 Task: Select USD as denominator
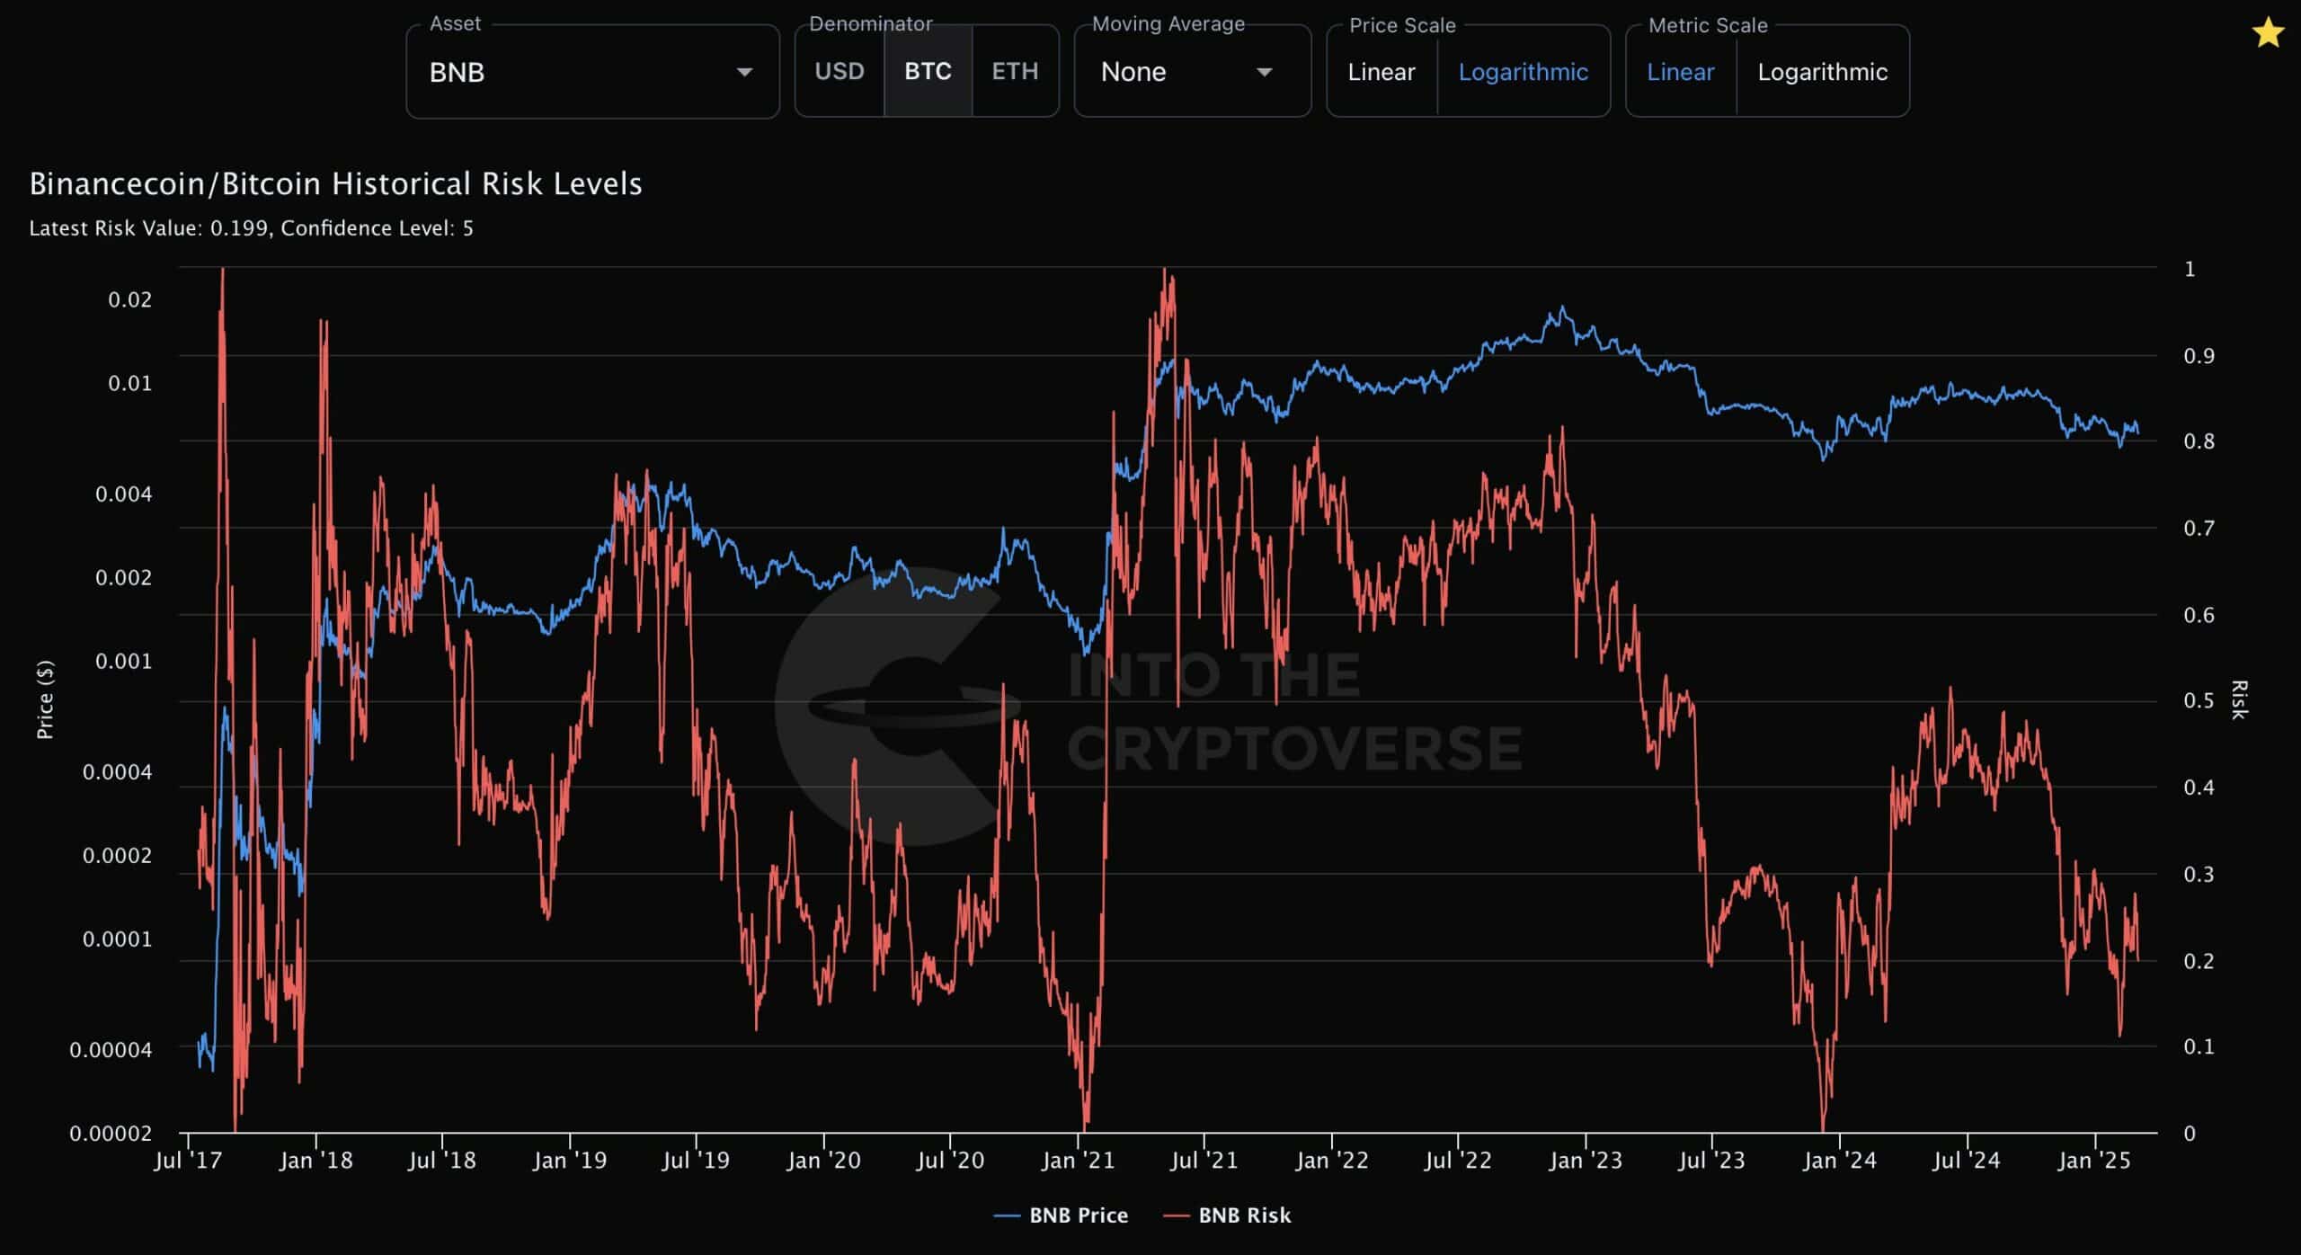pos(839,72)
